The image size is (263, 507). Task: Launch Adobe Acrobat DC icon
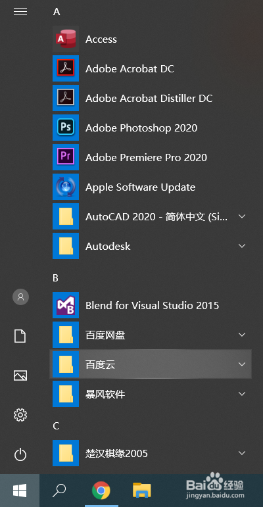(x=66, y=68)
